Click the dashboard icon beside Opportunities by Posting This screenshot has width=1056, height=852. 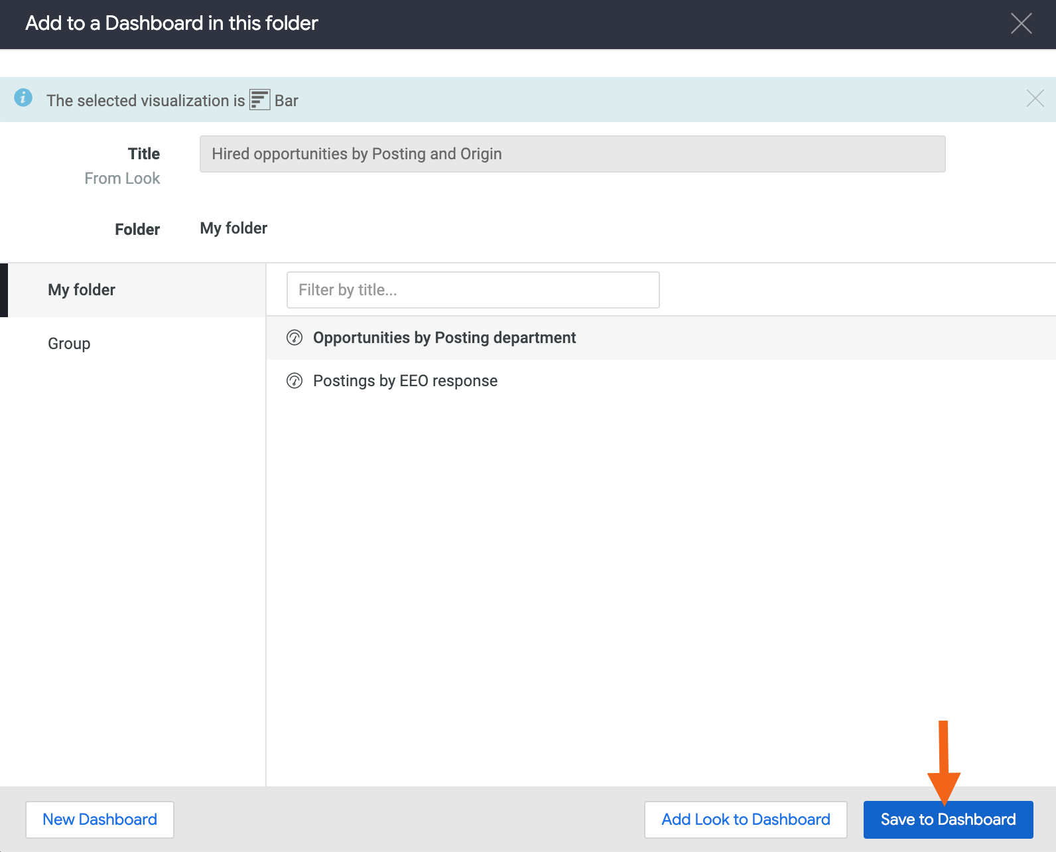(295, 338)
